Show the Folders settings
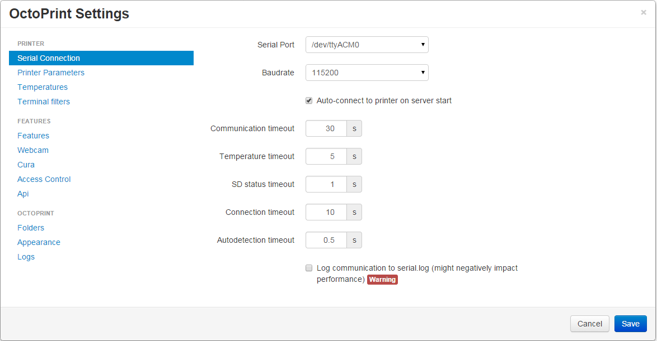This screenshot has width=657, height=341. point(31,228)
